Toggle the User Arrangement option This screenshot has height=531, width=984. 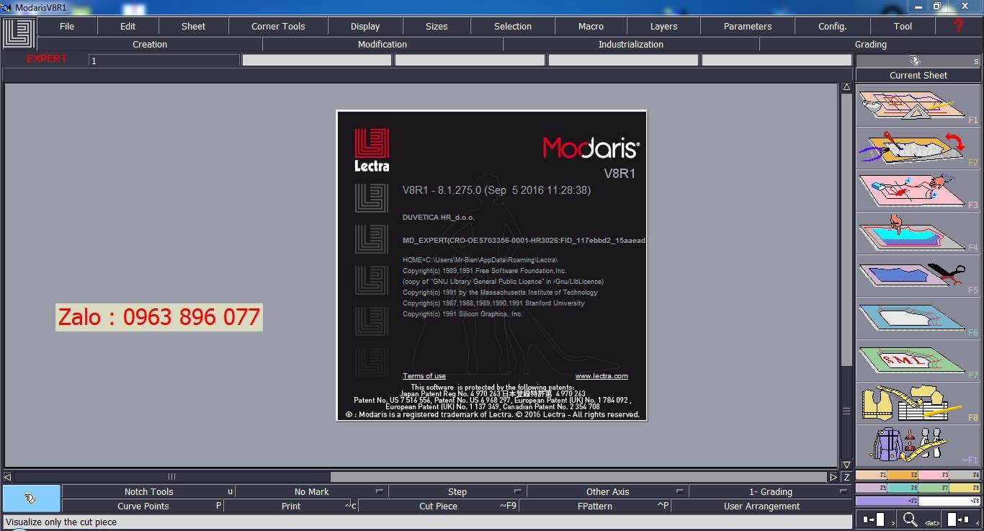click(761, 506)
